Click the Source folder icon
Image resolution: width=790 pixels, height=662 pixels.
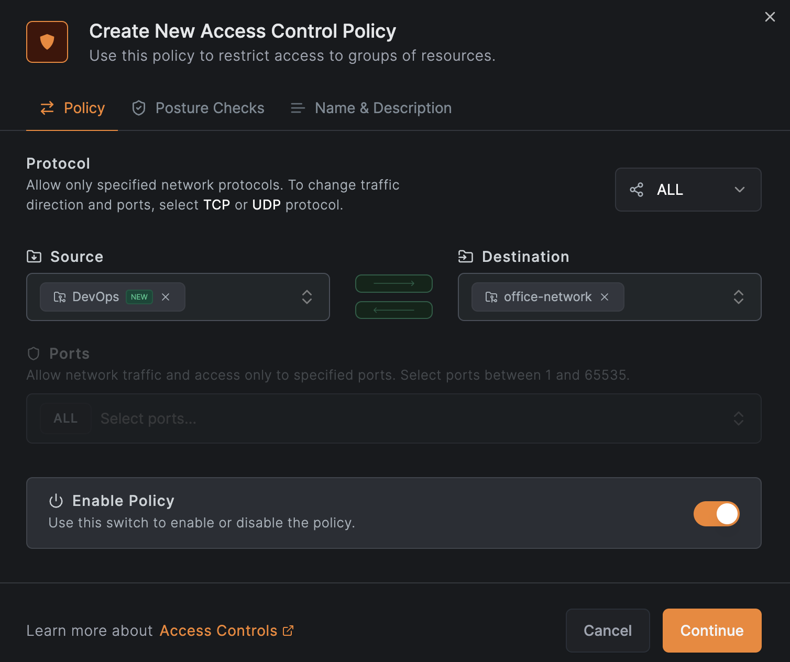(34, 257)
